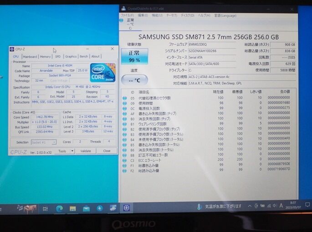The height and width of the screenshot is (232, 312).
Task: Open Task View on the taskbar
Action: pyautogui.click(x=46, y=208)
